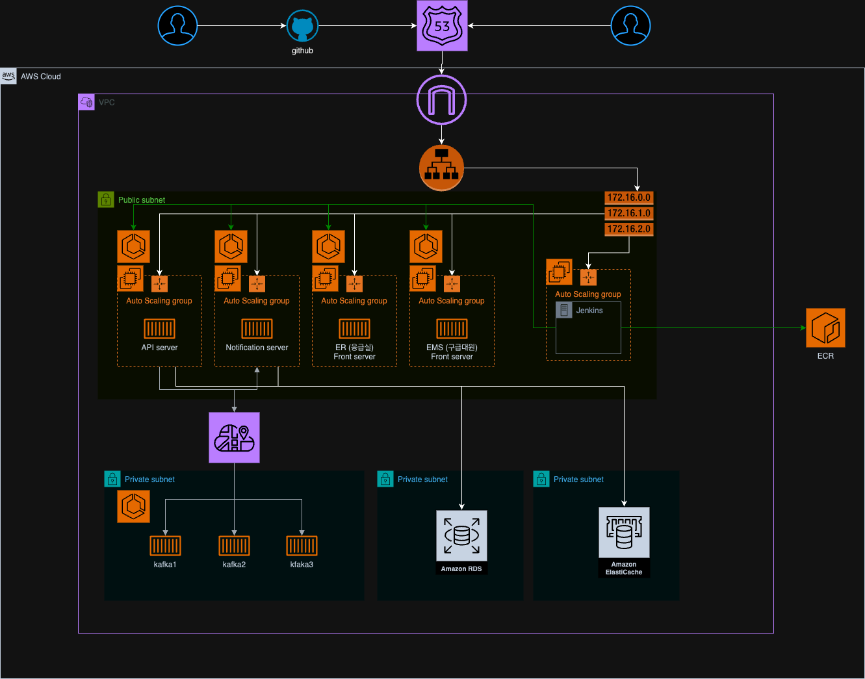Screen dimensions: 865x679
Task: Select the kafka2 container icon
Action: (234, 546)
